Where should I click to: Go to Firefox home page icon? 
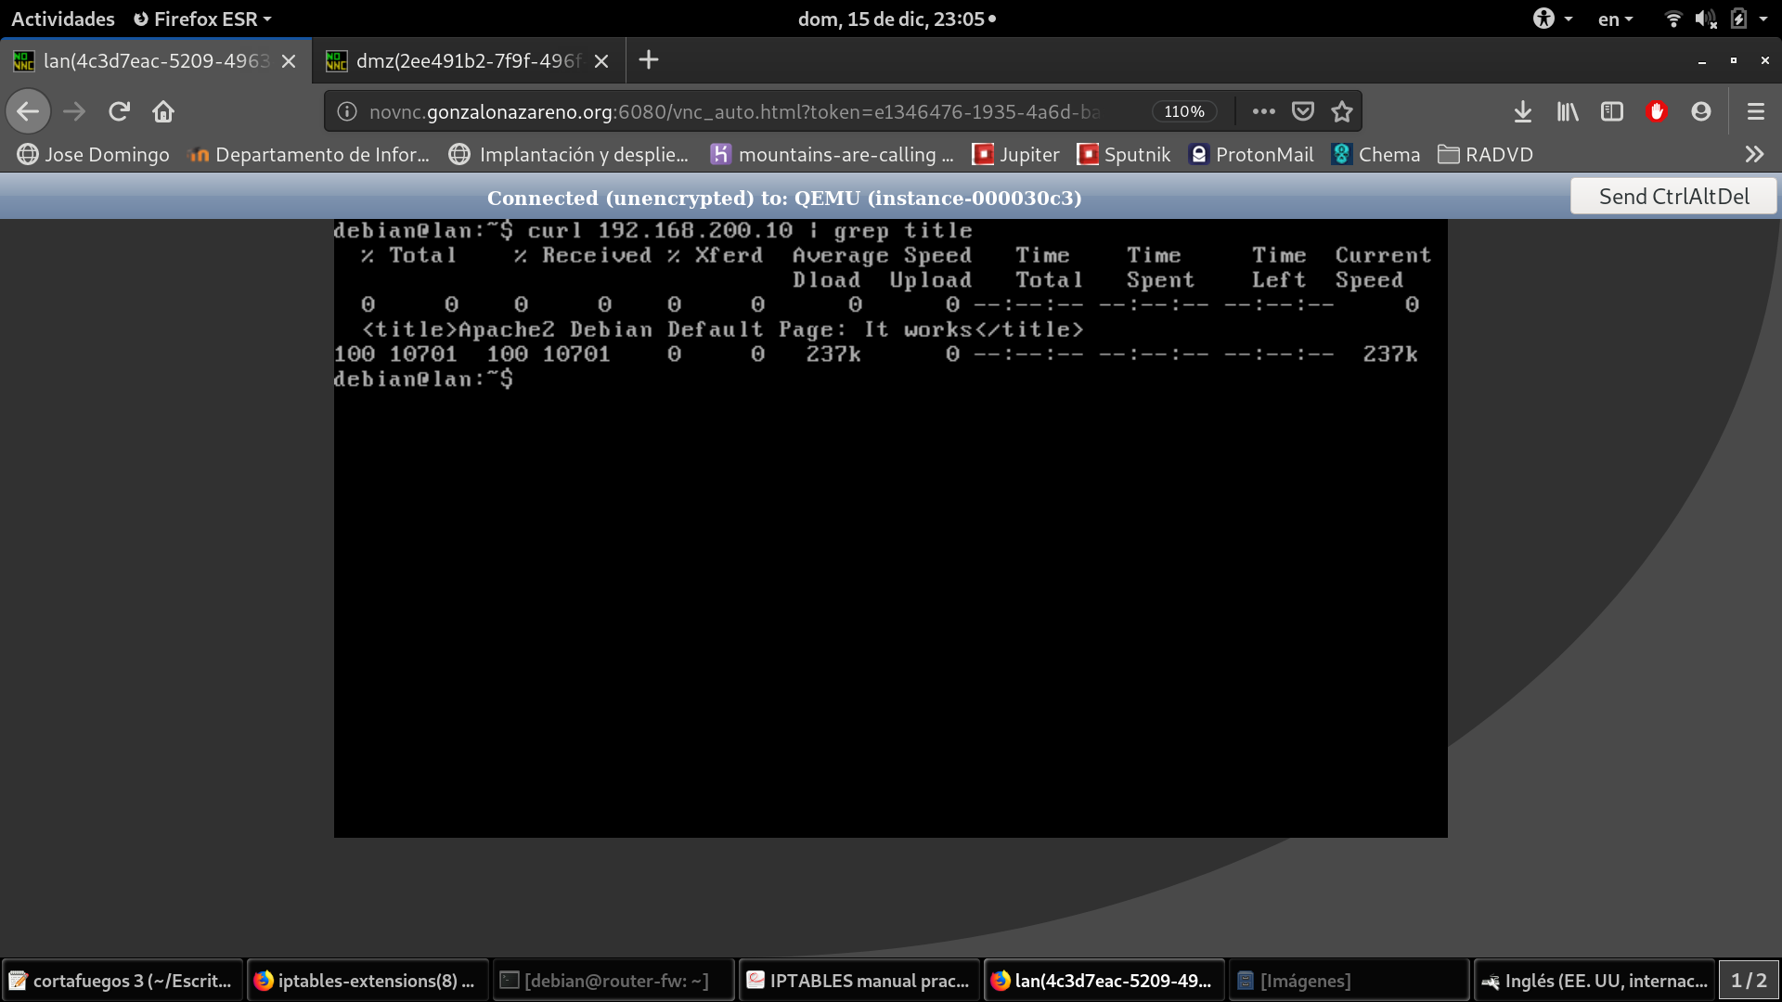click(163, 111)
